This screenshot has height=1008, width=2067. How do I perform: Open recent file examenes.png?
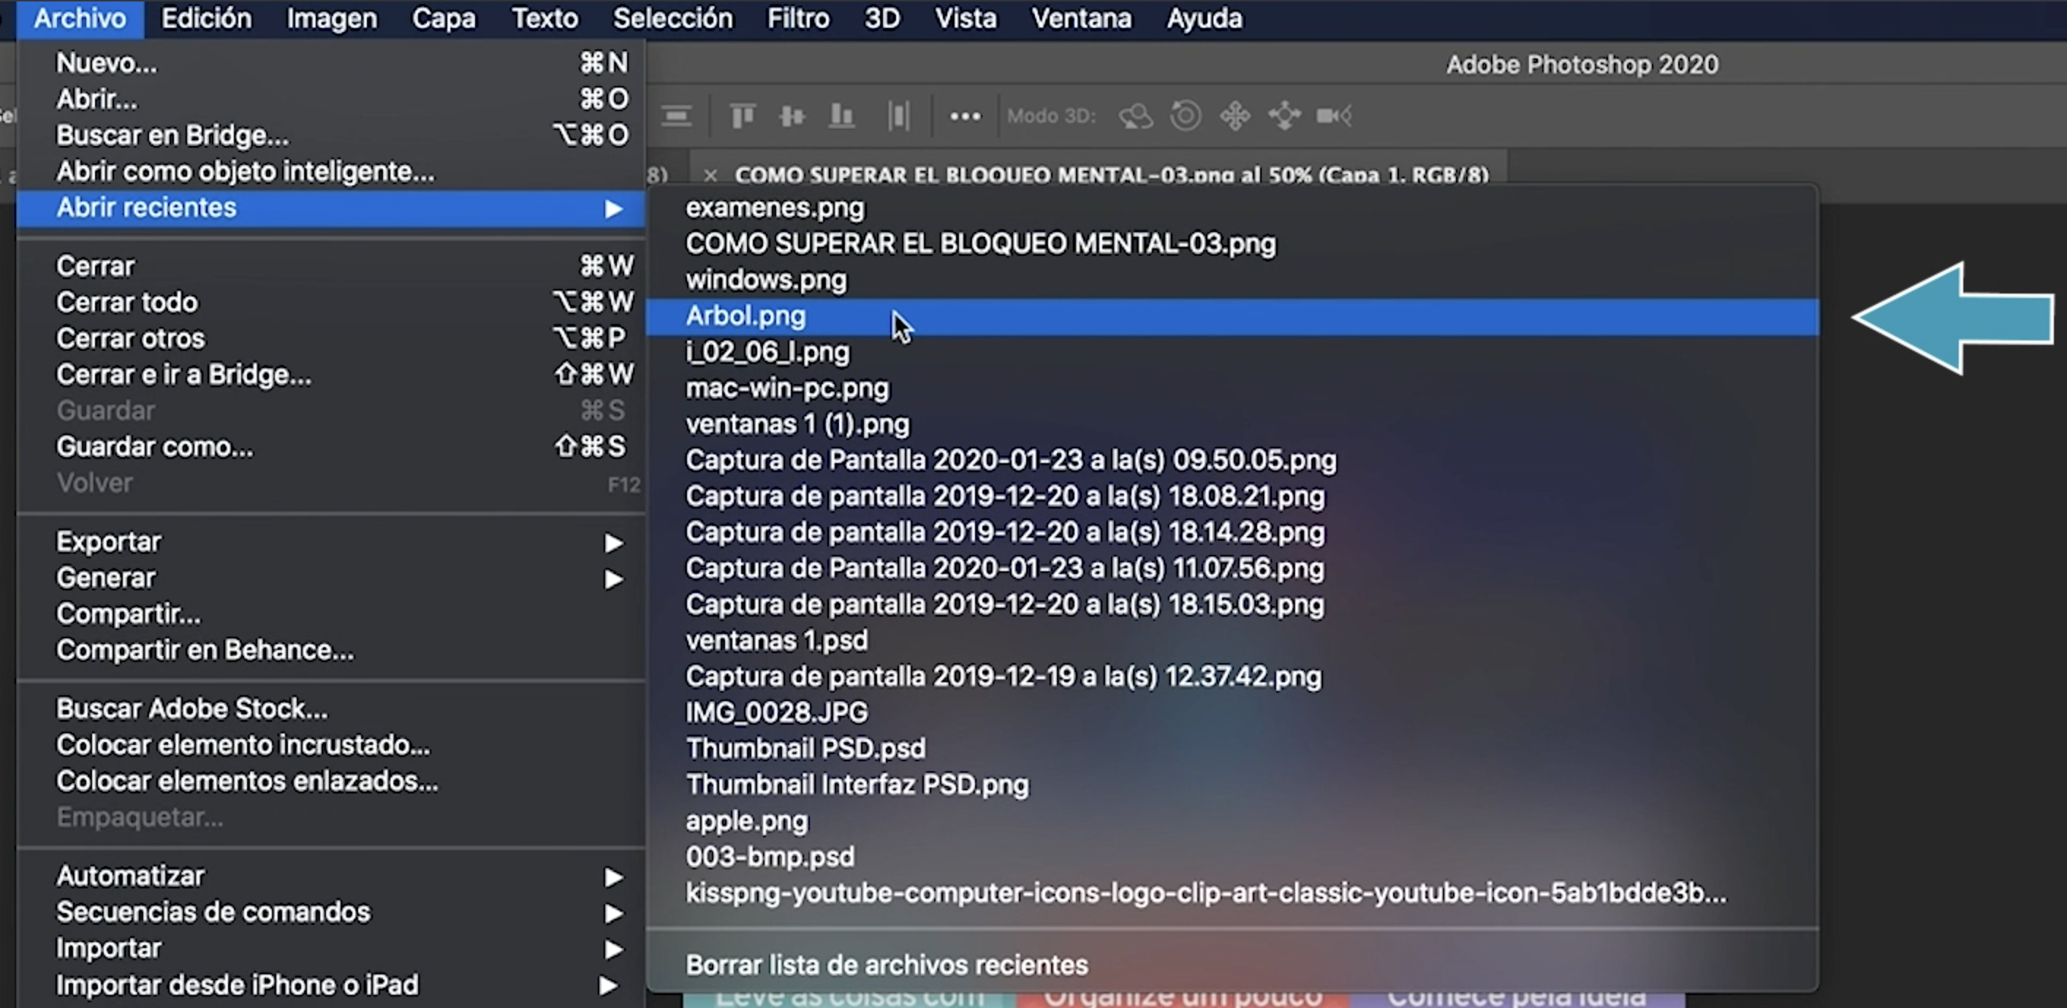(x=1232, y=207)
